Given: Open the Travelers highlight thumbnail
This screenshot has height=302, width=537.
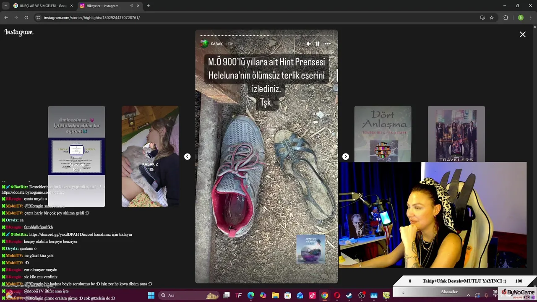Looking at the screenshot, I should click(x=456, y=134).
